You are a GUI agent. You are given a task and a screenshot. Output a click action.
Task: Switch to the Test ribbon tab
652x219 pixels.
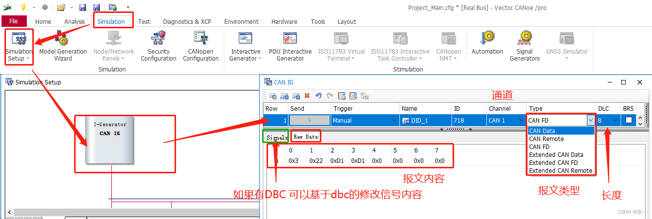[144, 21]
